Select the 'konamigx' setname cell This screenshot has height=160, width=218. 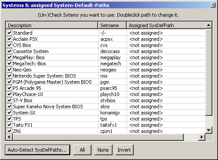110,113
